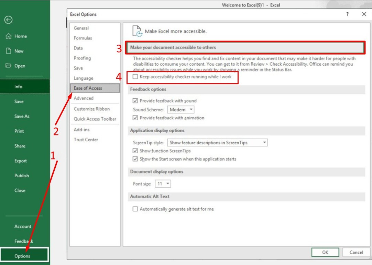
Task: Click the Welcome to Excel window title
Action: 251,5
